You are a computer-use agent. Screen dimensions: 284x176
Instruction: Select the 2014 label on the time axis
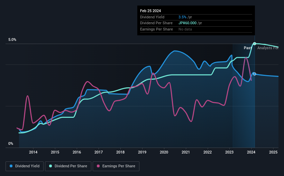33,152
